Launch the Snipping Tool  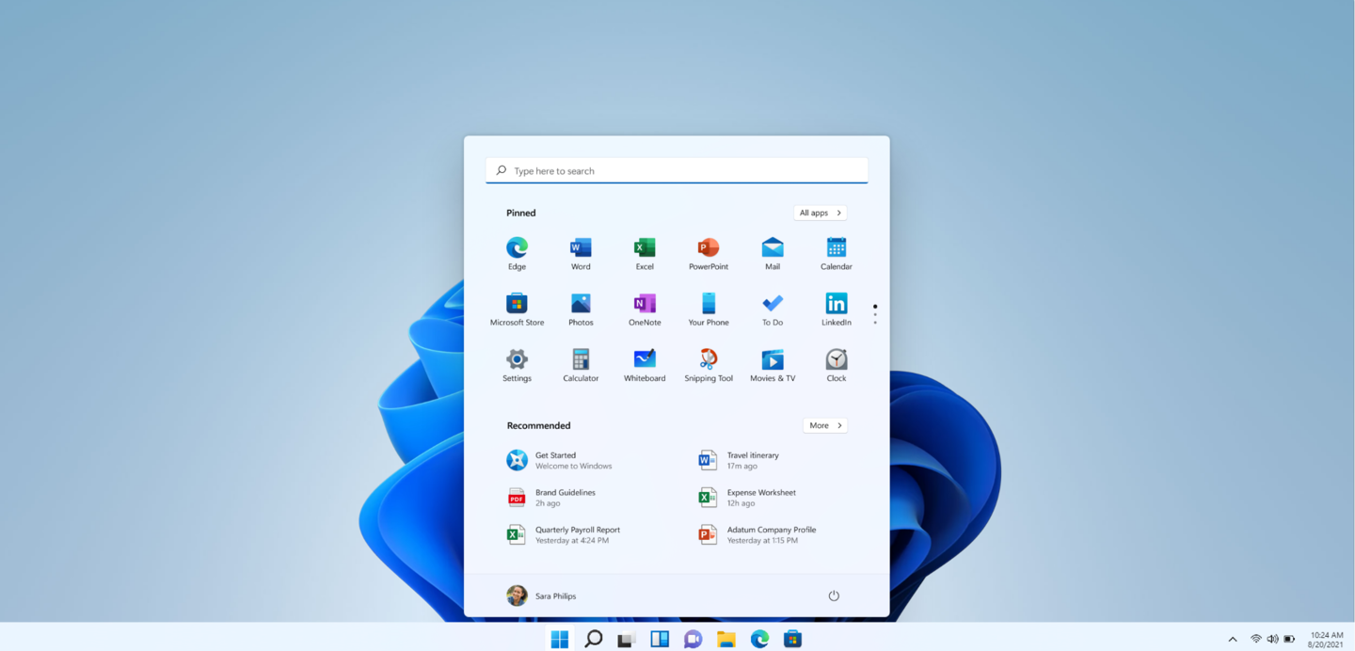[x=708, y=363]
